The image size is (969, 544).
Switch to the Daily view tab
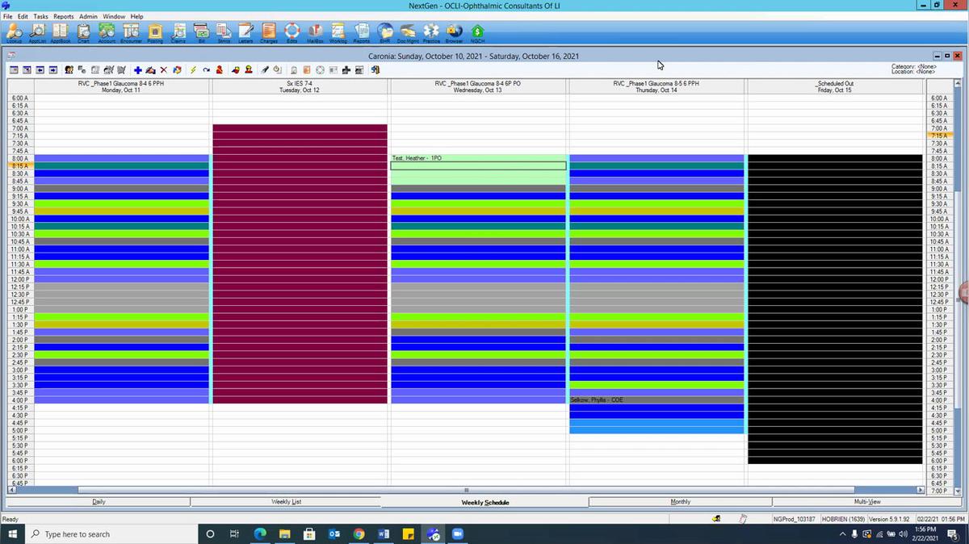[99, 501]
